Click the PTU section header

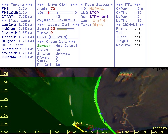[128, 5]
